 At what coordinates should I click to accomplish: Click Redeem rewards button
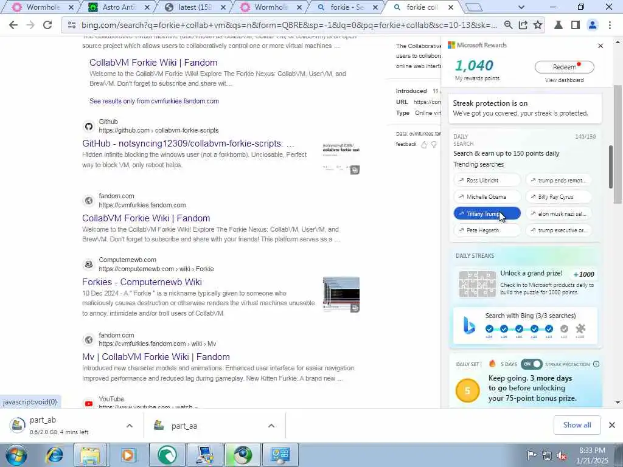564,67
